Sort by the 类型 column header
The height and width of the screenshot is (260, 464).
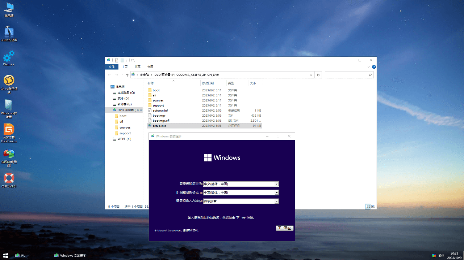237,83
